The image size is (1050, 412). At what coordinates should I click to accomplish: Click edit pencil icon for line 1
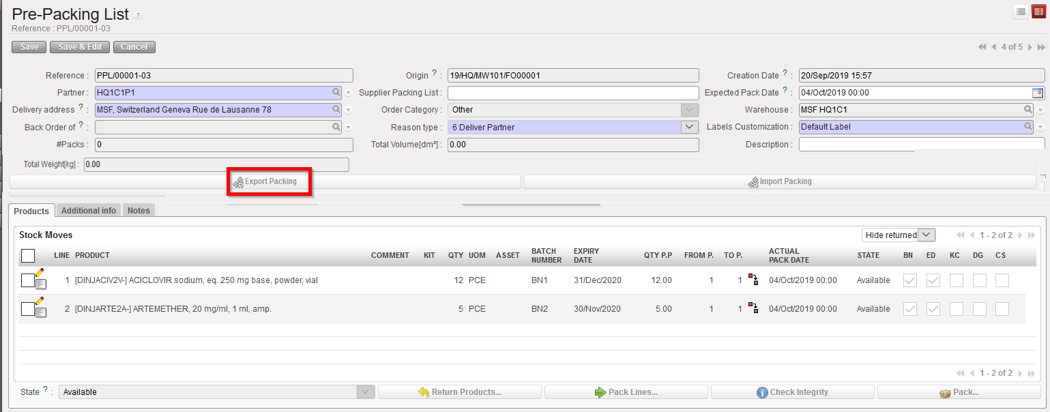[40, 274]
